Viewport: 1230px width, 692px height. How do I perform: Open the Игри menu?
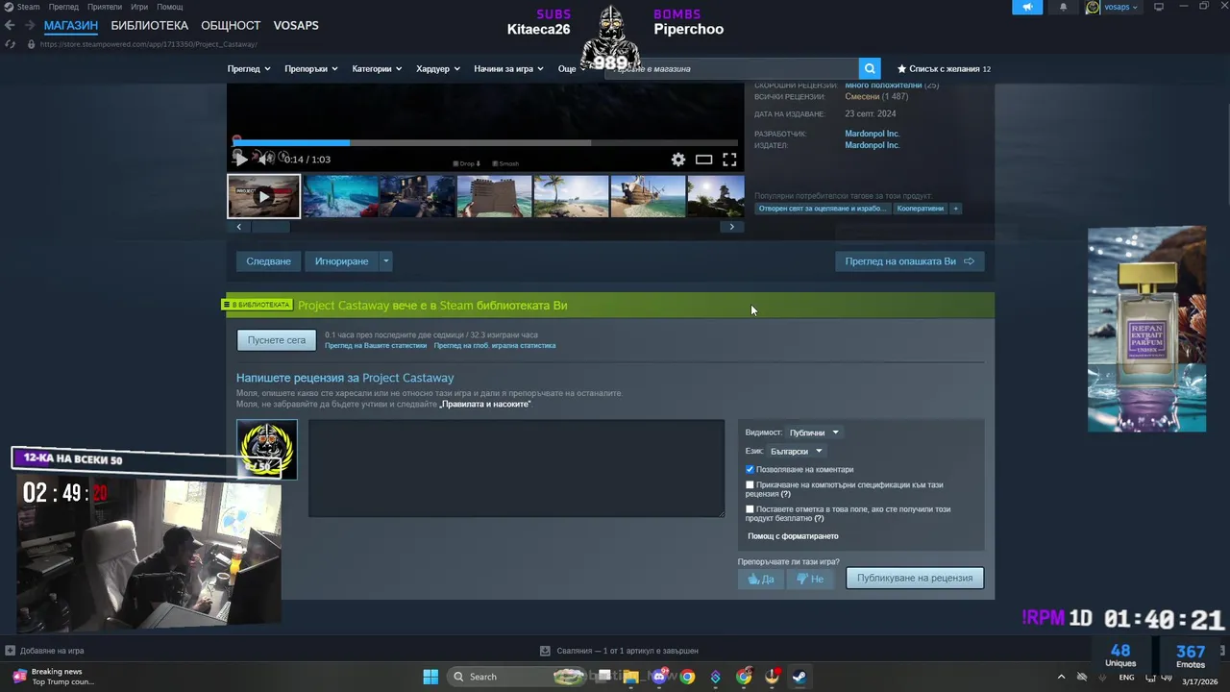click(139, 7)
